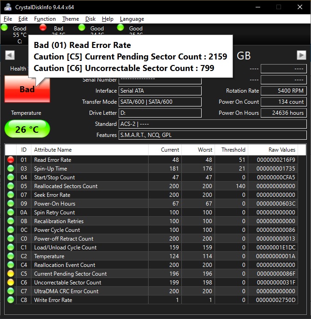Click yellow status icon for Current Pending Sector Count

(x=11, y=273)
